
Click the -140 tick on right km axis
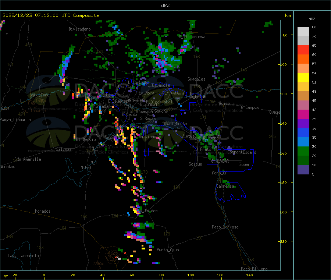tap(283, 124)
